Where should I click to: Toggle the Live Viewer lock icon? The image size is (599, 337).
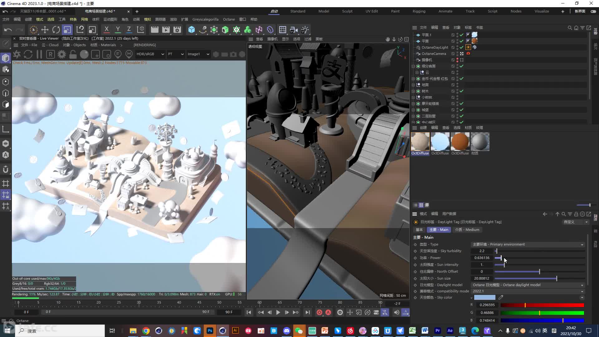[73, 54]
